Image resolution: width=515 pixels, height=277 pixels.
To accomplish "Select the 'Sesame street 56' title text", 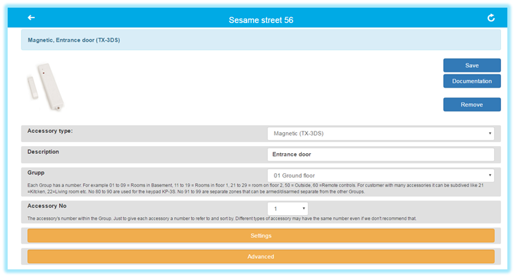I will click(x=261, y=20).
